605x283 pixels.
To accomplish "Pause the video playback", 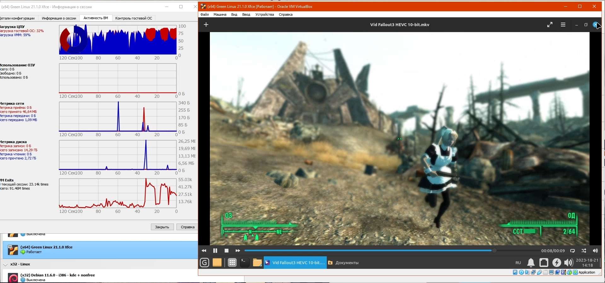I will pos(215,251).
